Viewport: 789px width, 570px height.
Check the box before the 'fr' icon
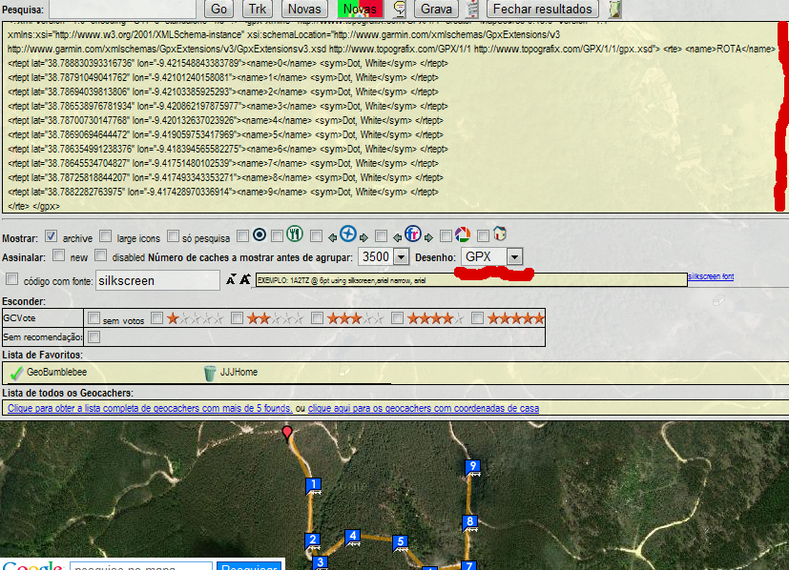coord(381,235)
